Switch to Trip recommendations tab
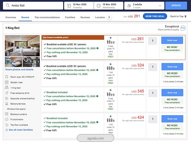 [47, 17]
